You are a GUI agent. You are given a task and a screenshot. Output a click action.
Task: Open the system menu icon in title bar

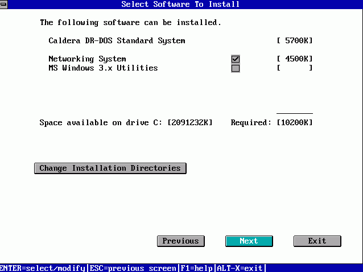pyautogui.click(x=4, y=5)
